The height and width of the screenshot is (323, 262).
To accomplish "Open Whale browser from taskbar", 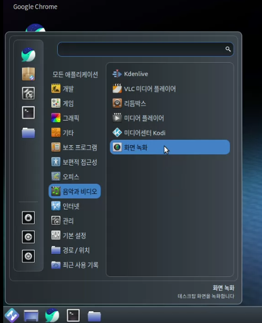I will 52,315.
